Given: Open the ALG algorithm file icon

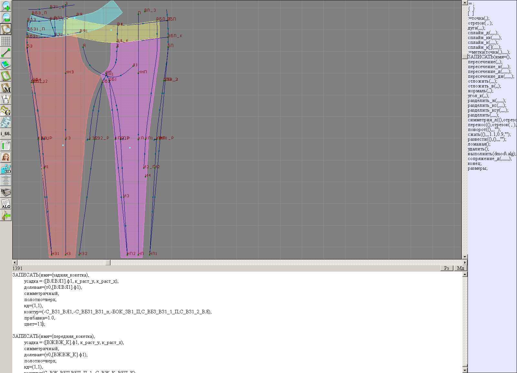Looking at the screenshot, I should point(6,204).
